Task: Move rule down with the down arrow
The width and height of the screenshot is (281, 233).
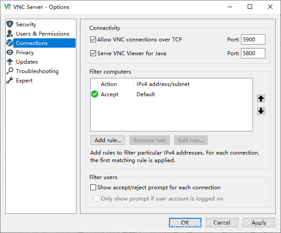Action: pos(261,111)
